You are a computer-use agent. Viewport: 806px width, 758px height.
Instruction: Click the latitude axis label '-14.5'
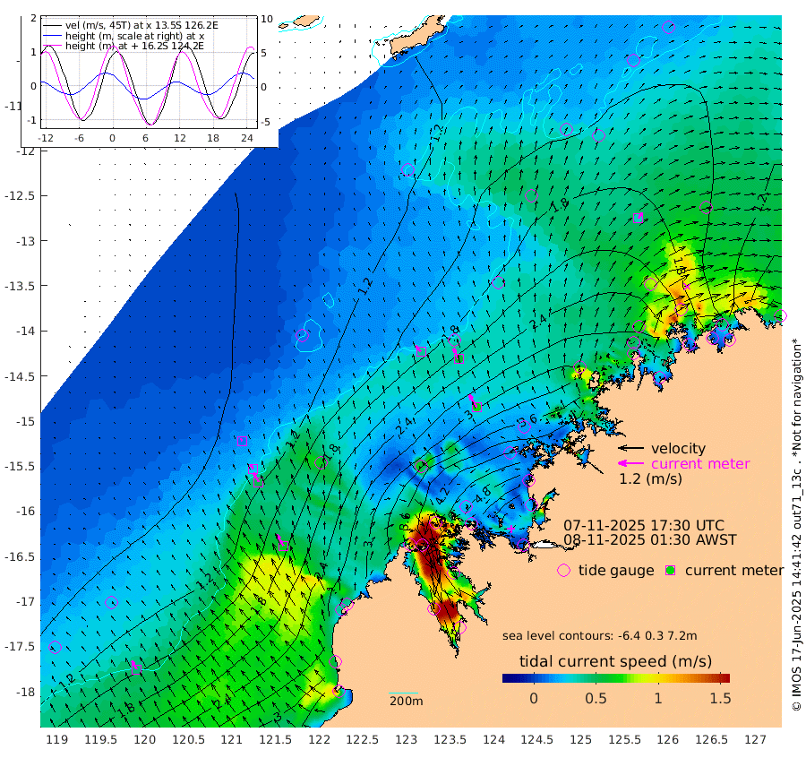(x=19, y=376)
